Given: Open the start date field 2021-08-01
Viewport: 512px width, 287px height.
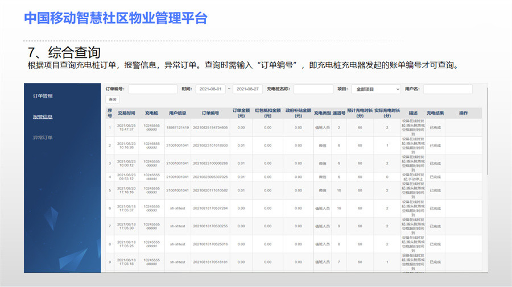Looking at the screenshot, I should (210, 89).
